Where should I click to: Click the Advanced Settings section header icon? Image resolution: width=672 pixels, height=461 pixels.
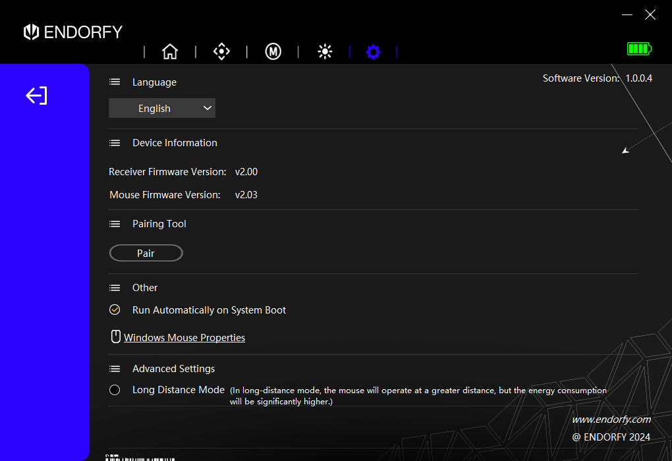pyautogui.click(x=115, y=368)
